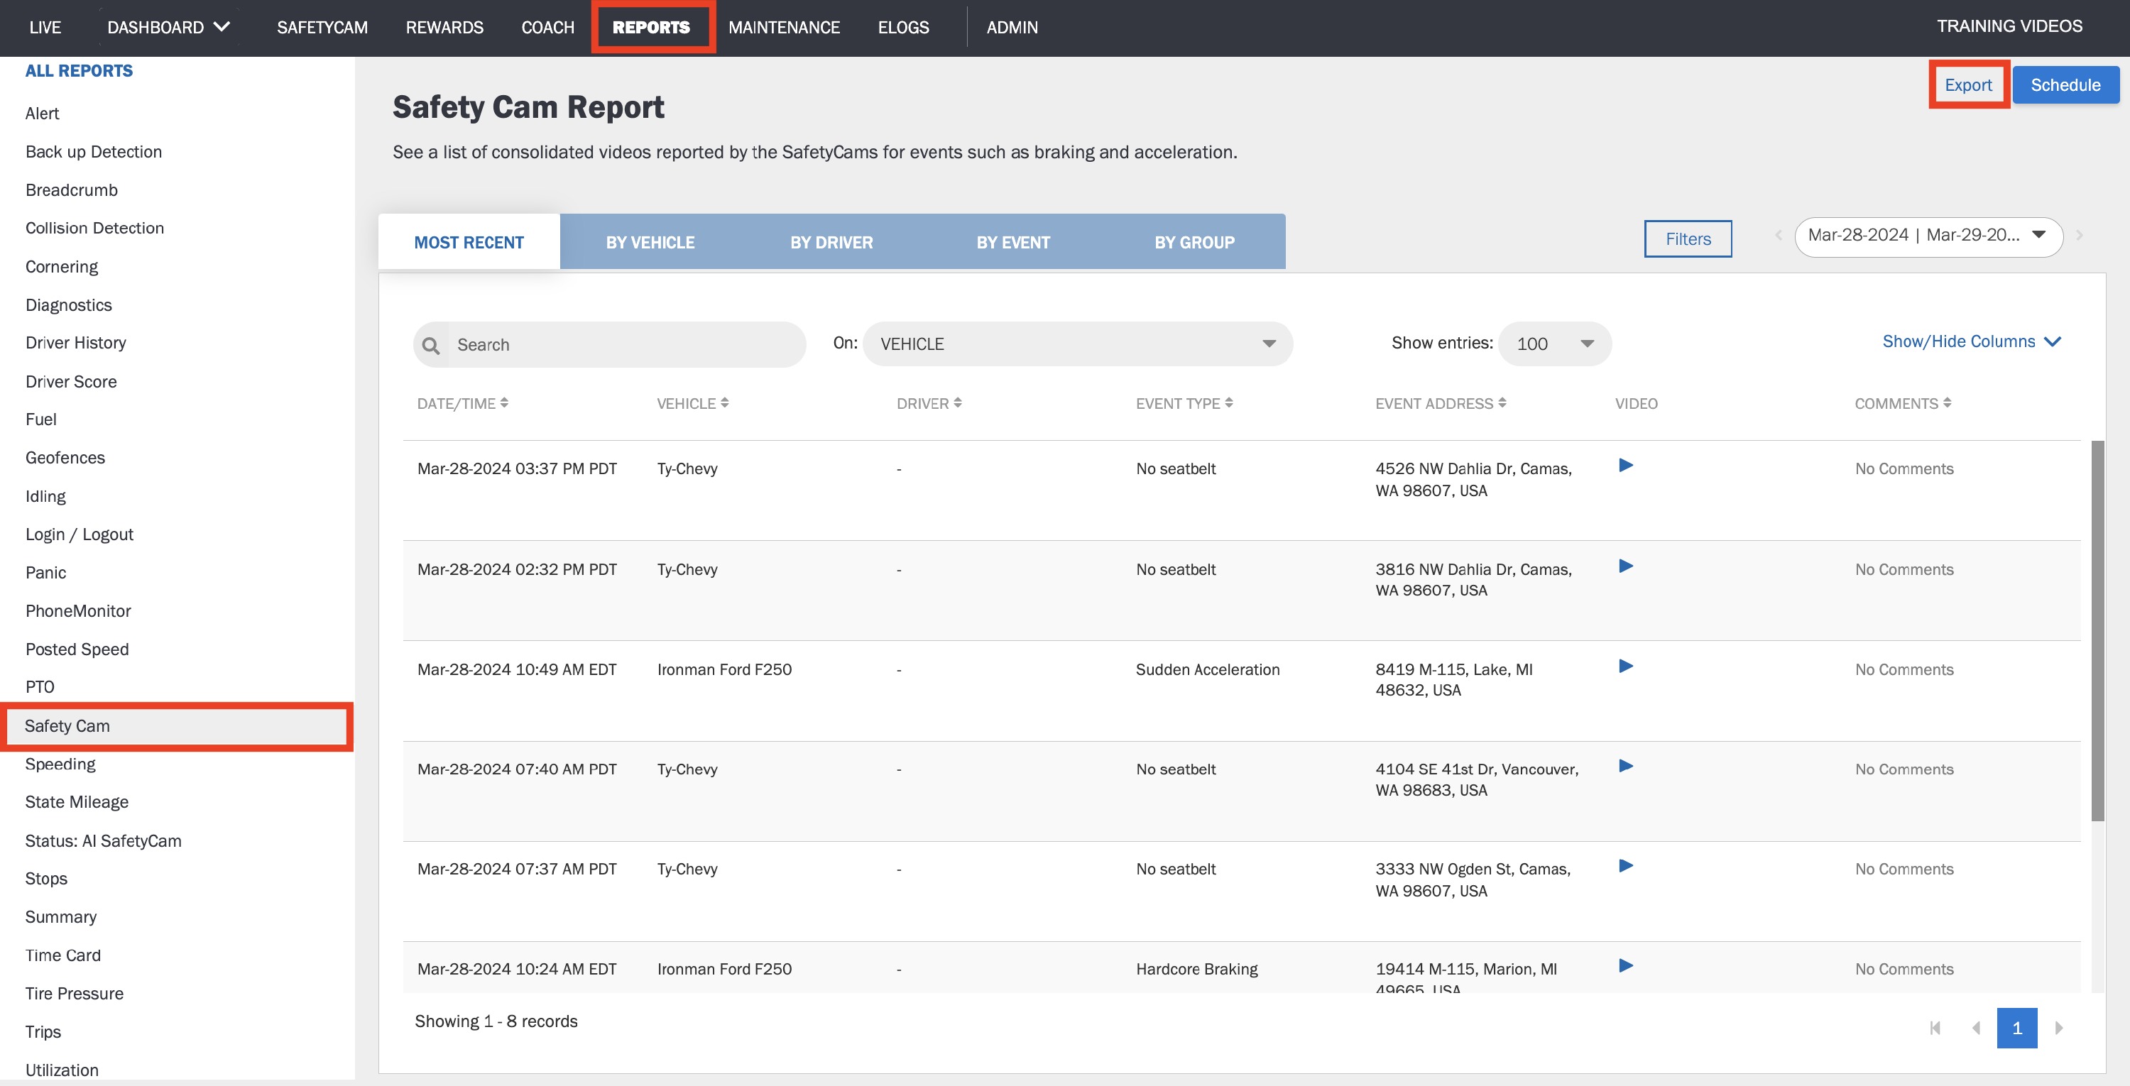Open the MAINTENANCE navigation item
The width and height of the screenshot is (2130, 1086).
pos(784,27)
